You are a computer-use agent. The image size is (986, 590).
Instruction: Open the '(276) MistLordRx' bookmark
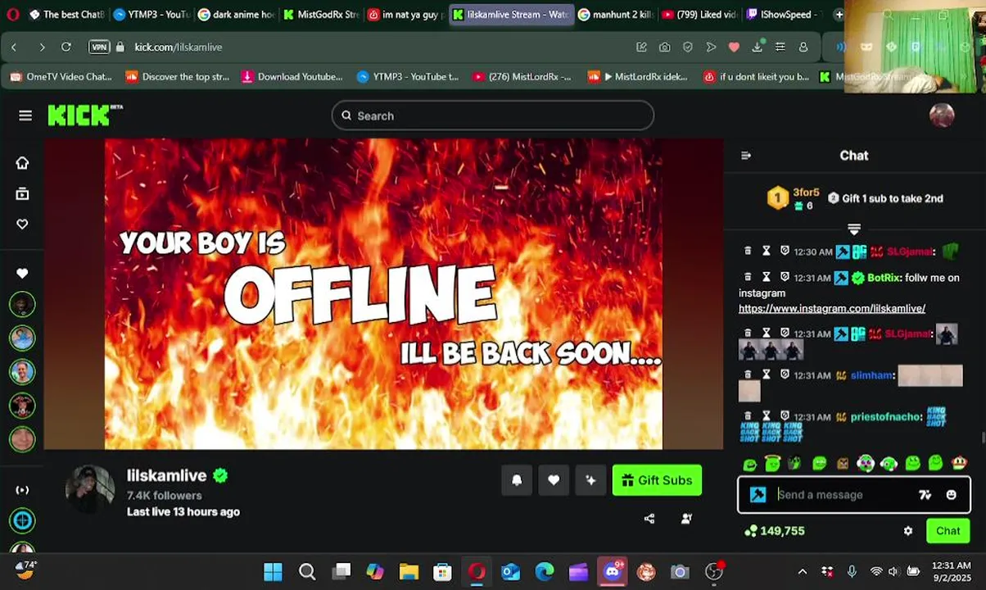[522, 76]
